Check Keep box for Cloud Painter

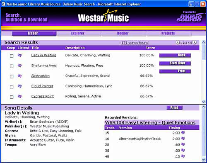[x=12, y=87]
